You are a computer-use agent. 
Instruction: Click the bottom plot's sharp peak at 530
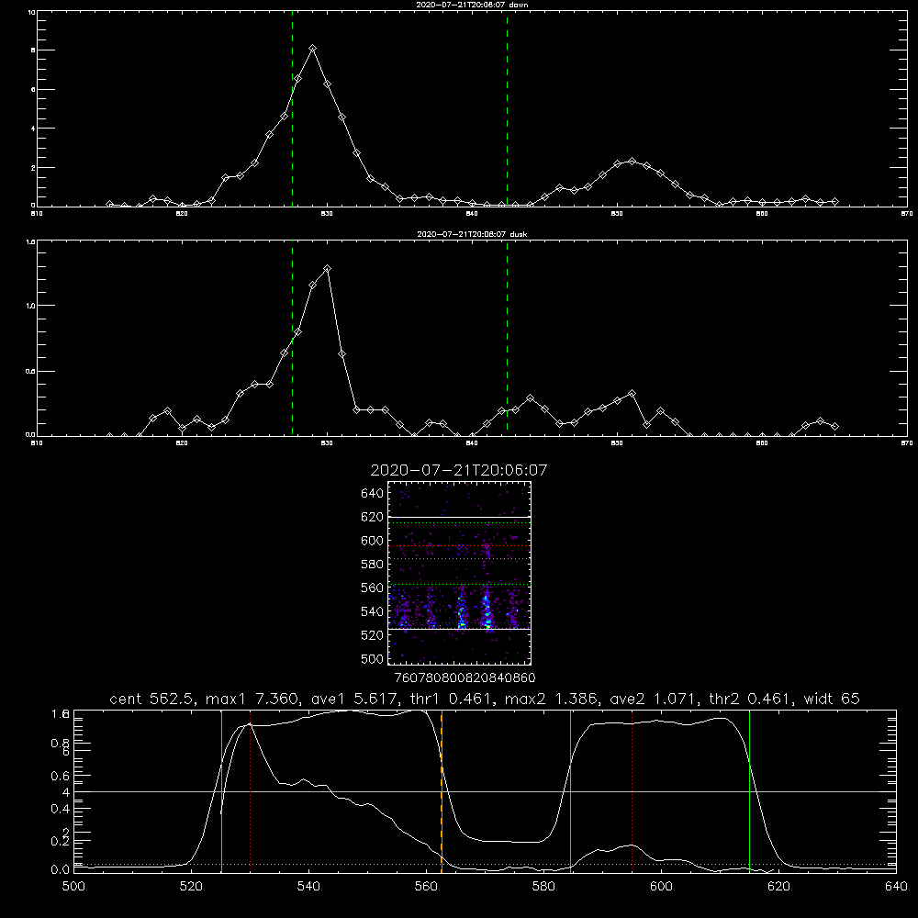point(250,724)
